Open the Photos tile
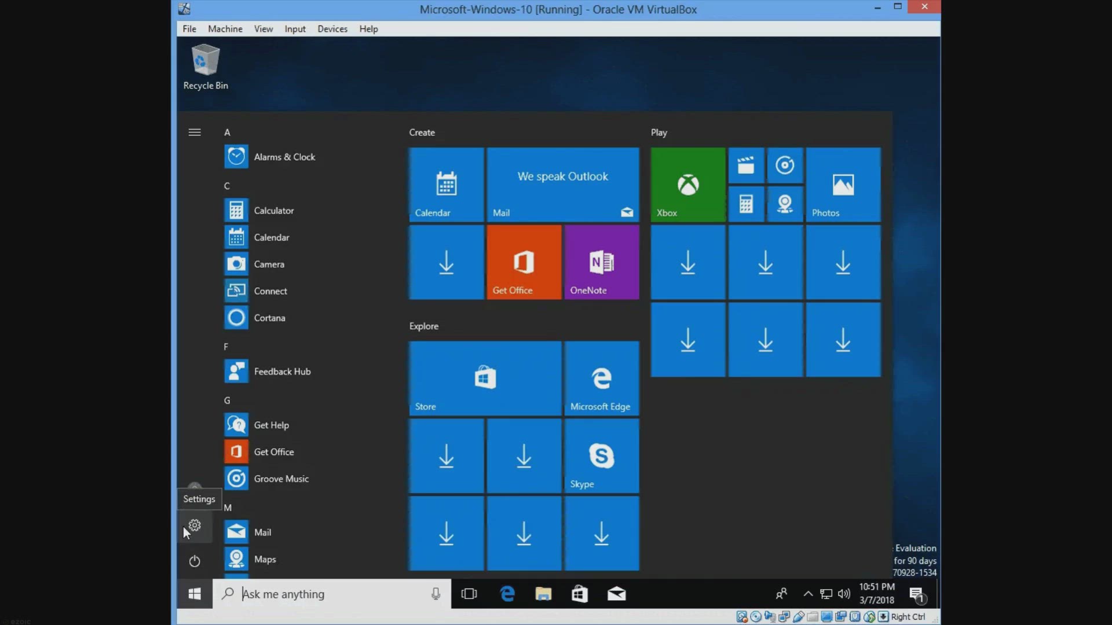Image resolution: width=1112 pixels, height=625 pixels. [843, 185]
